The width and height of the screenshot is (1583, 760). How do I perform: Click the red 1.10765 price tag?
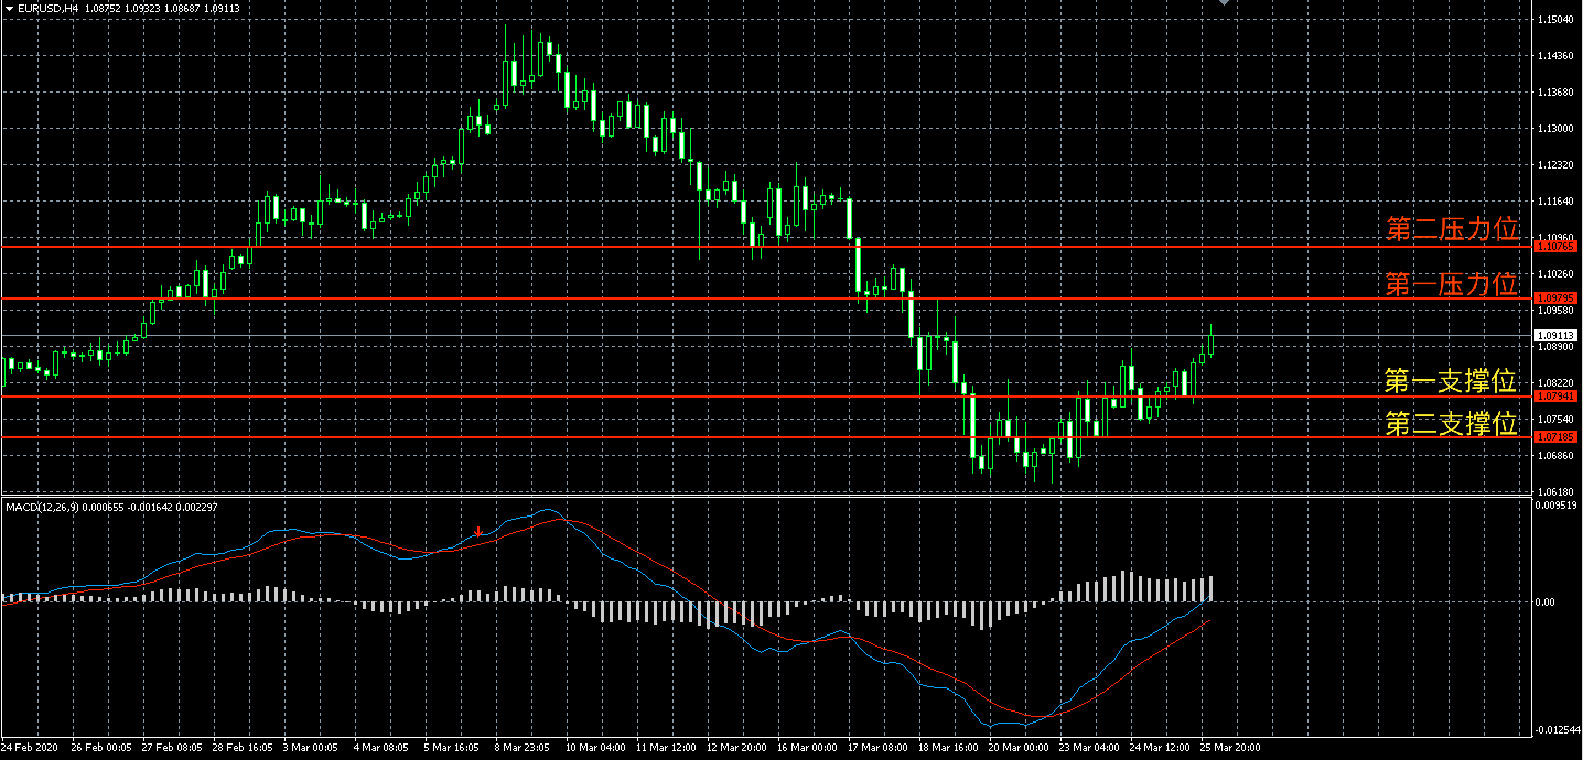(1555, 247)
